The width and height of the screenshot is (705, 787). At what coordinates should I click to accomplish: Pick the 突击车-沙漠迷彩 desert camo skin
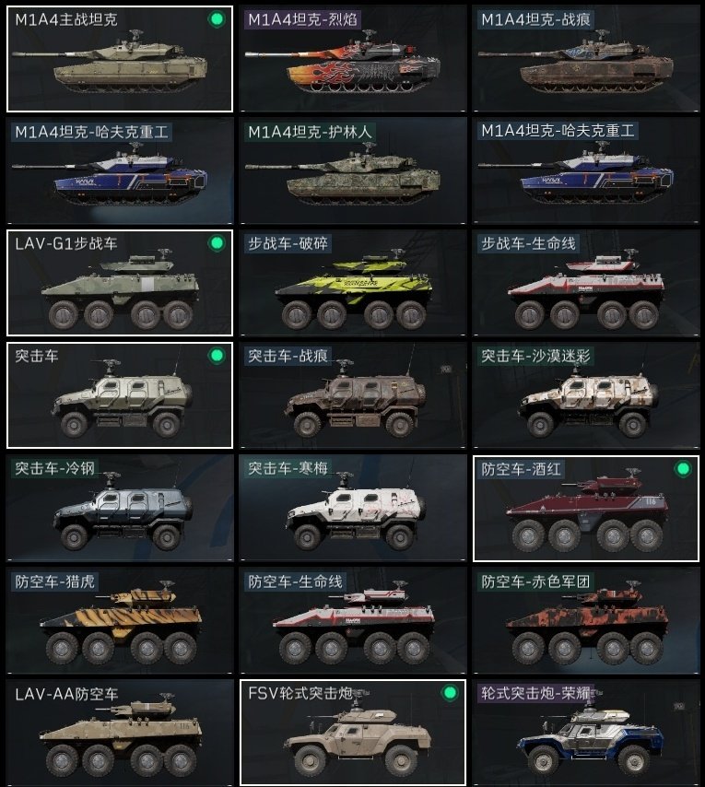[x=586, y=395]
